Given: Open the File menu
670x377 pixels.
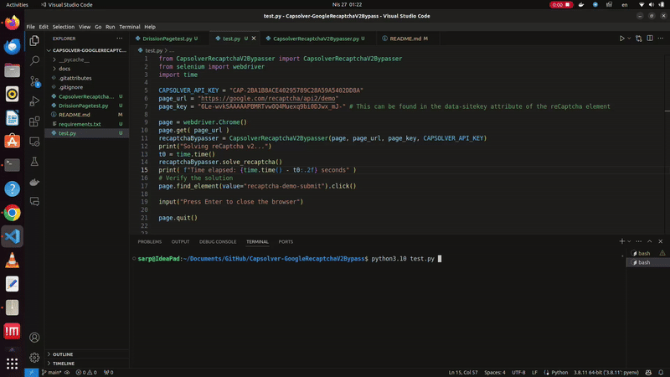Looking at the screenshot, I should point(31,27).
